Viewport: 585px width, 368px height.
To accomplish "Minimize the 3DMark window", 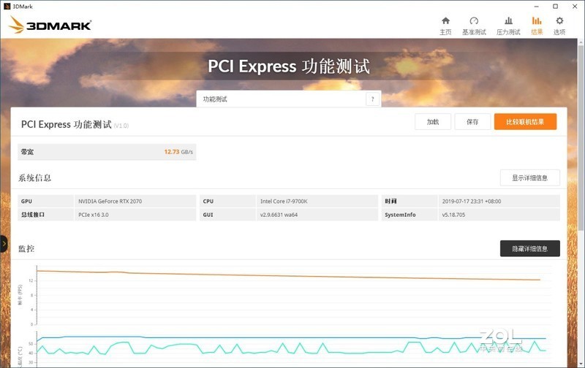I will coord(536,7).
